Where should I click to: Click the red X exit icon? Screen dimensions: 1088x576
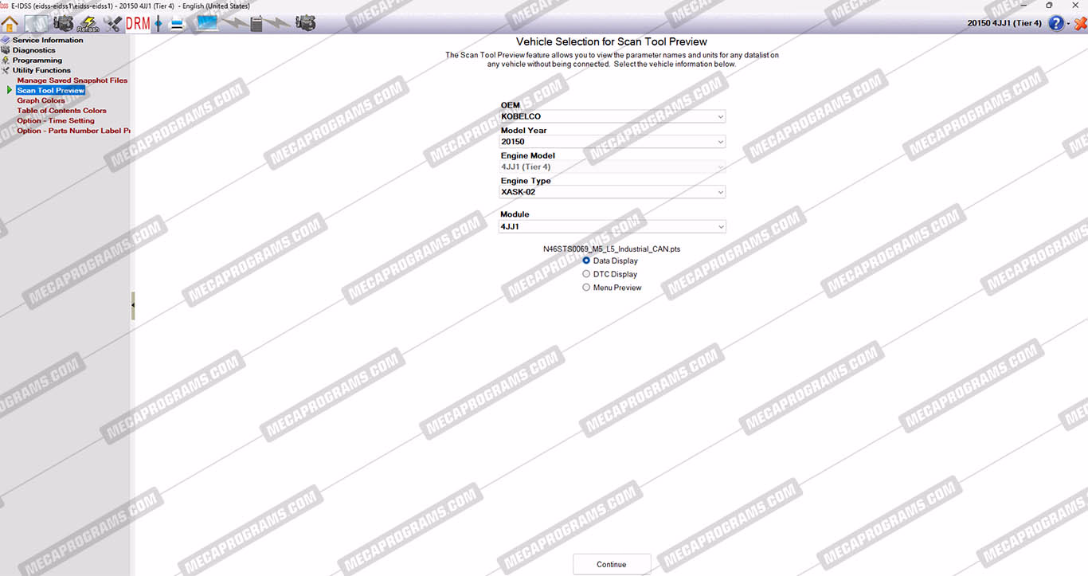click(1080, 23)
